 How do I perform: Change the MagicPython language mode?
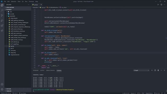click(x=149, y=93)
